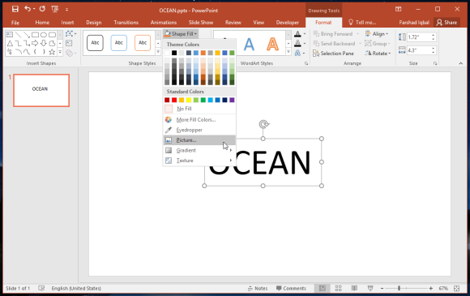Click the Draw Text Box icon
Viewport: 470px width, 296px height.
pyautogui.click(x=69, y=43)
